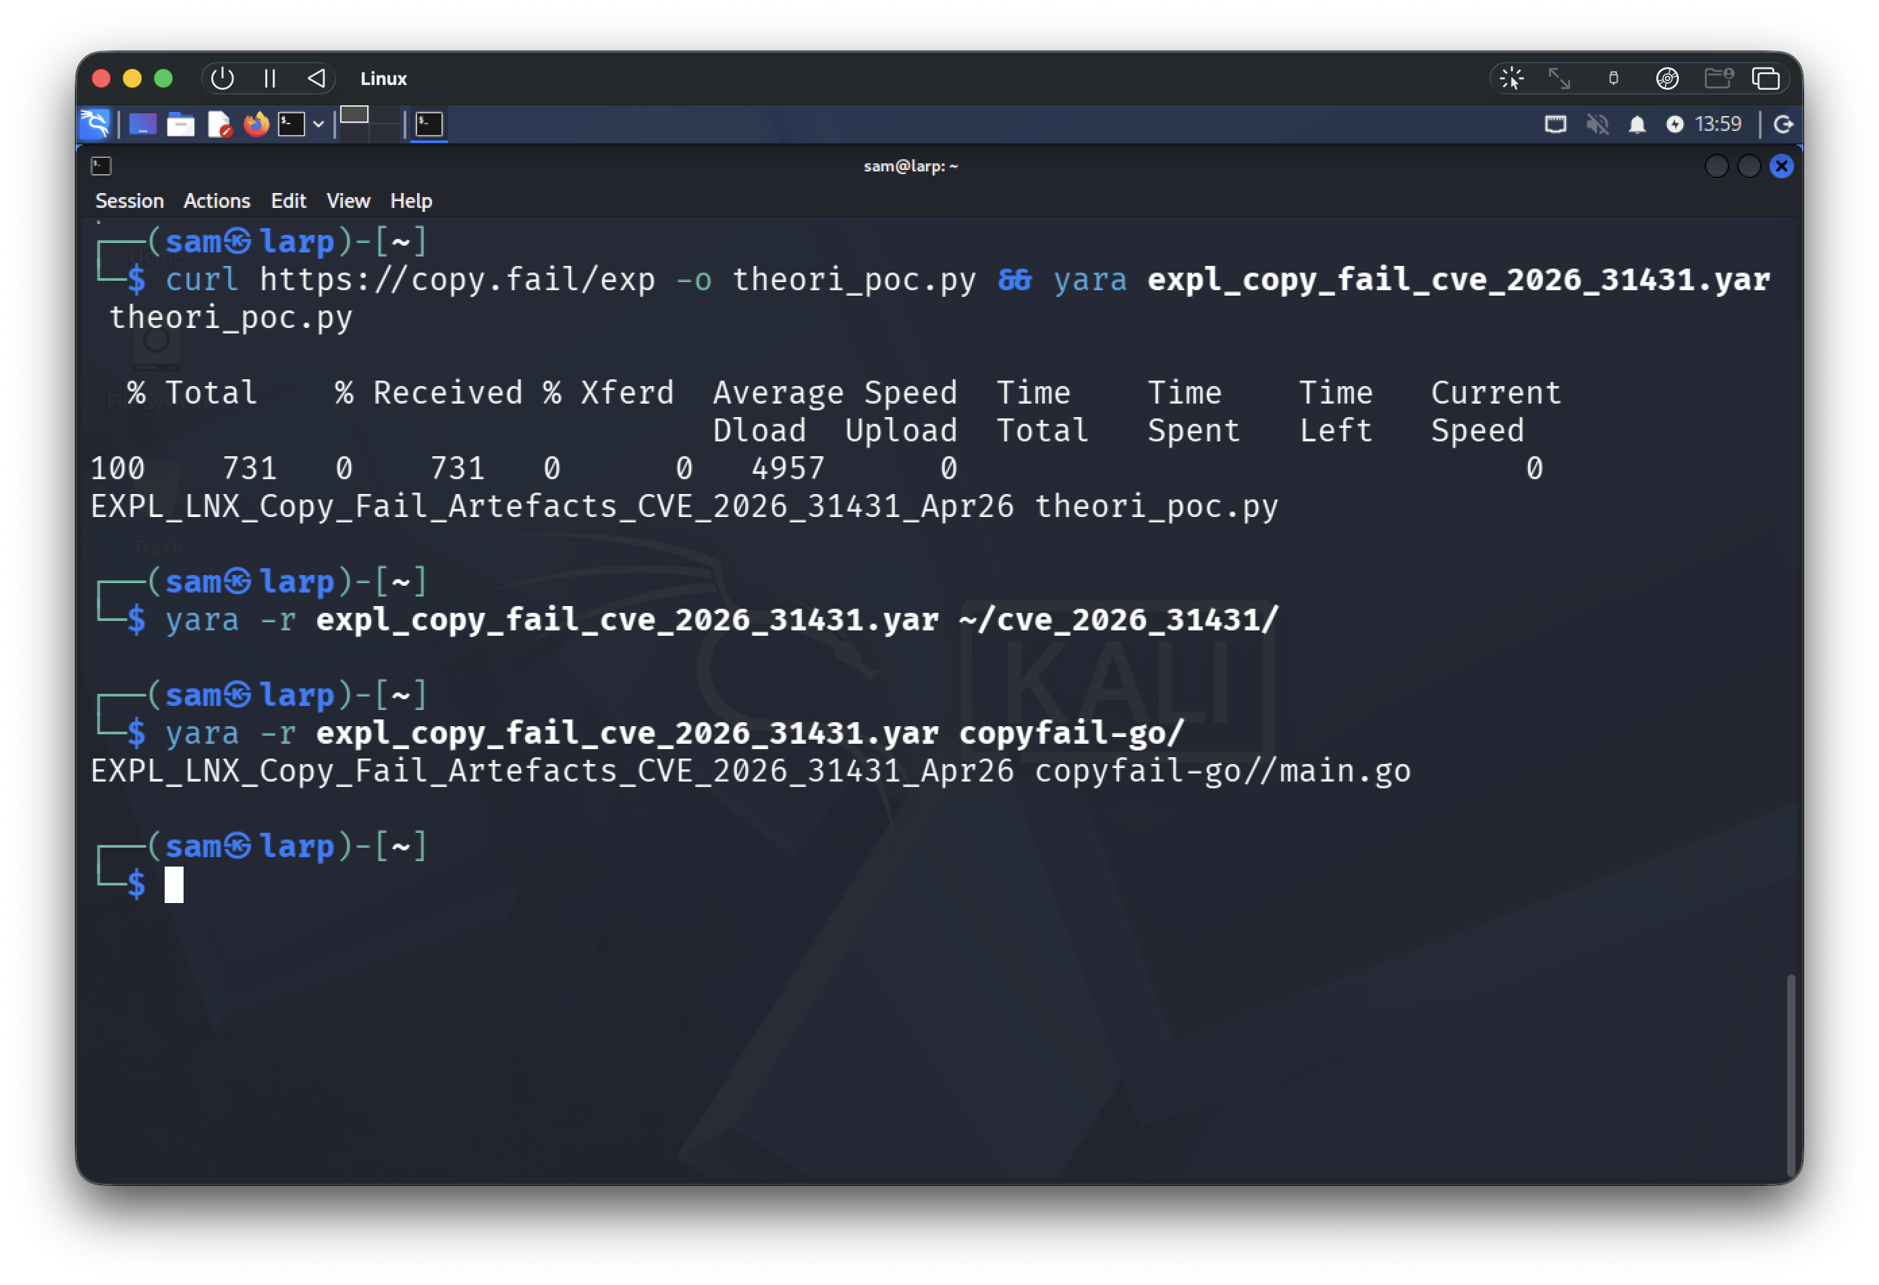Click 'Current Speed' header in curl output
1879x1285 pixels.
click(x=1495, y=412)
